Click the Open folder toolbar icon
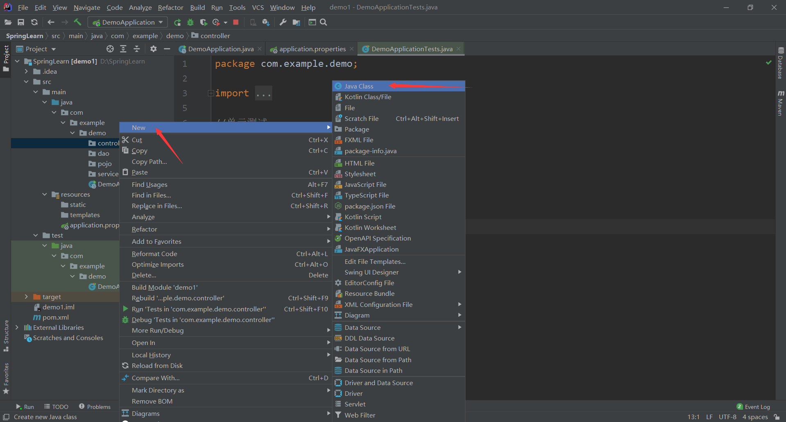 coord(8,22)
